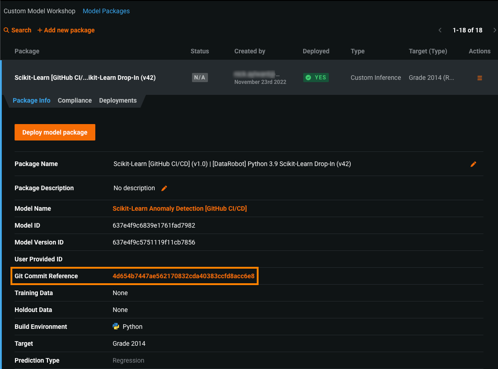Click the Deploy model package button
The width and height of the screenshot is (498, 369).
point(55,132)
